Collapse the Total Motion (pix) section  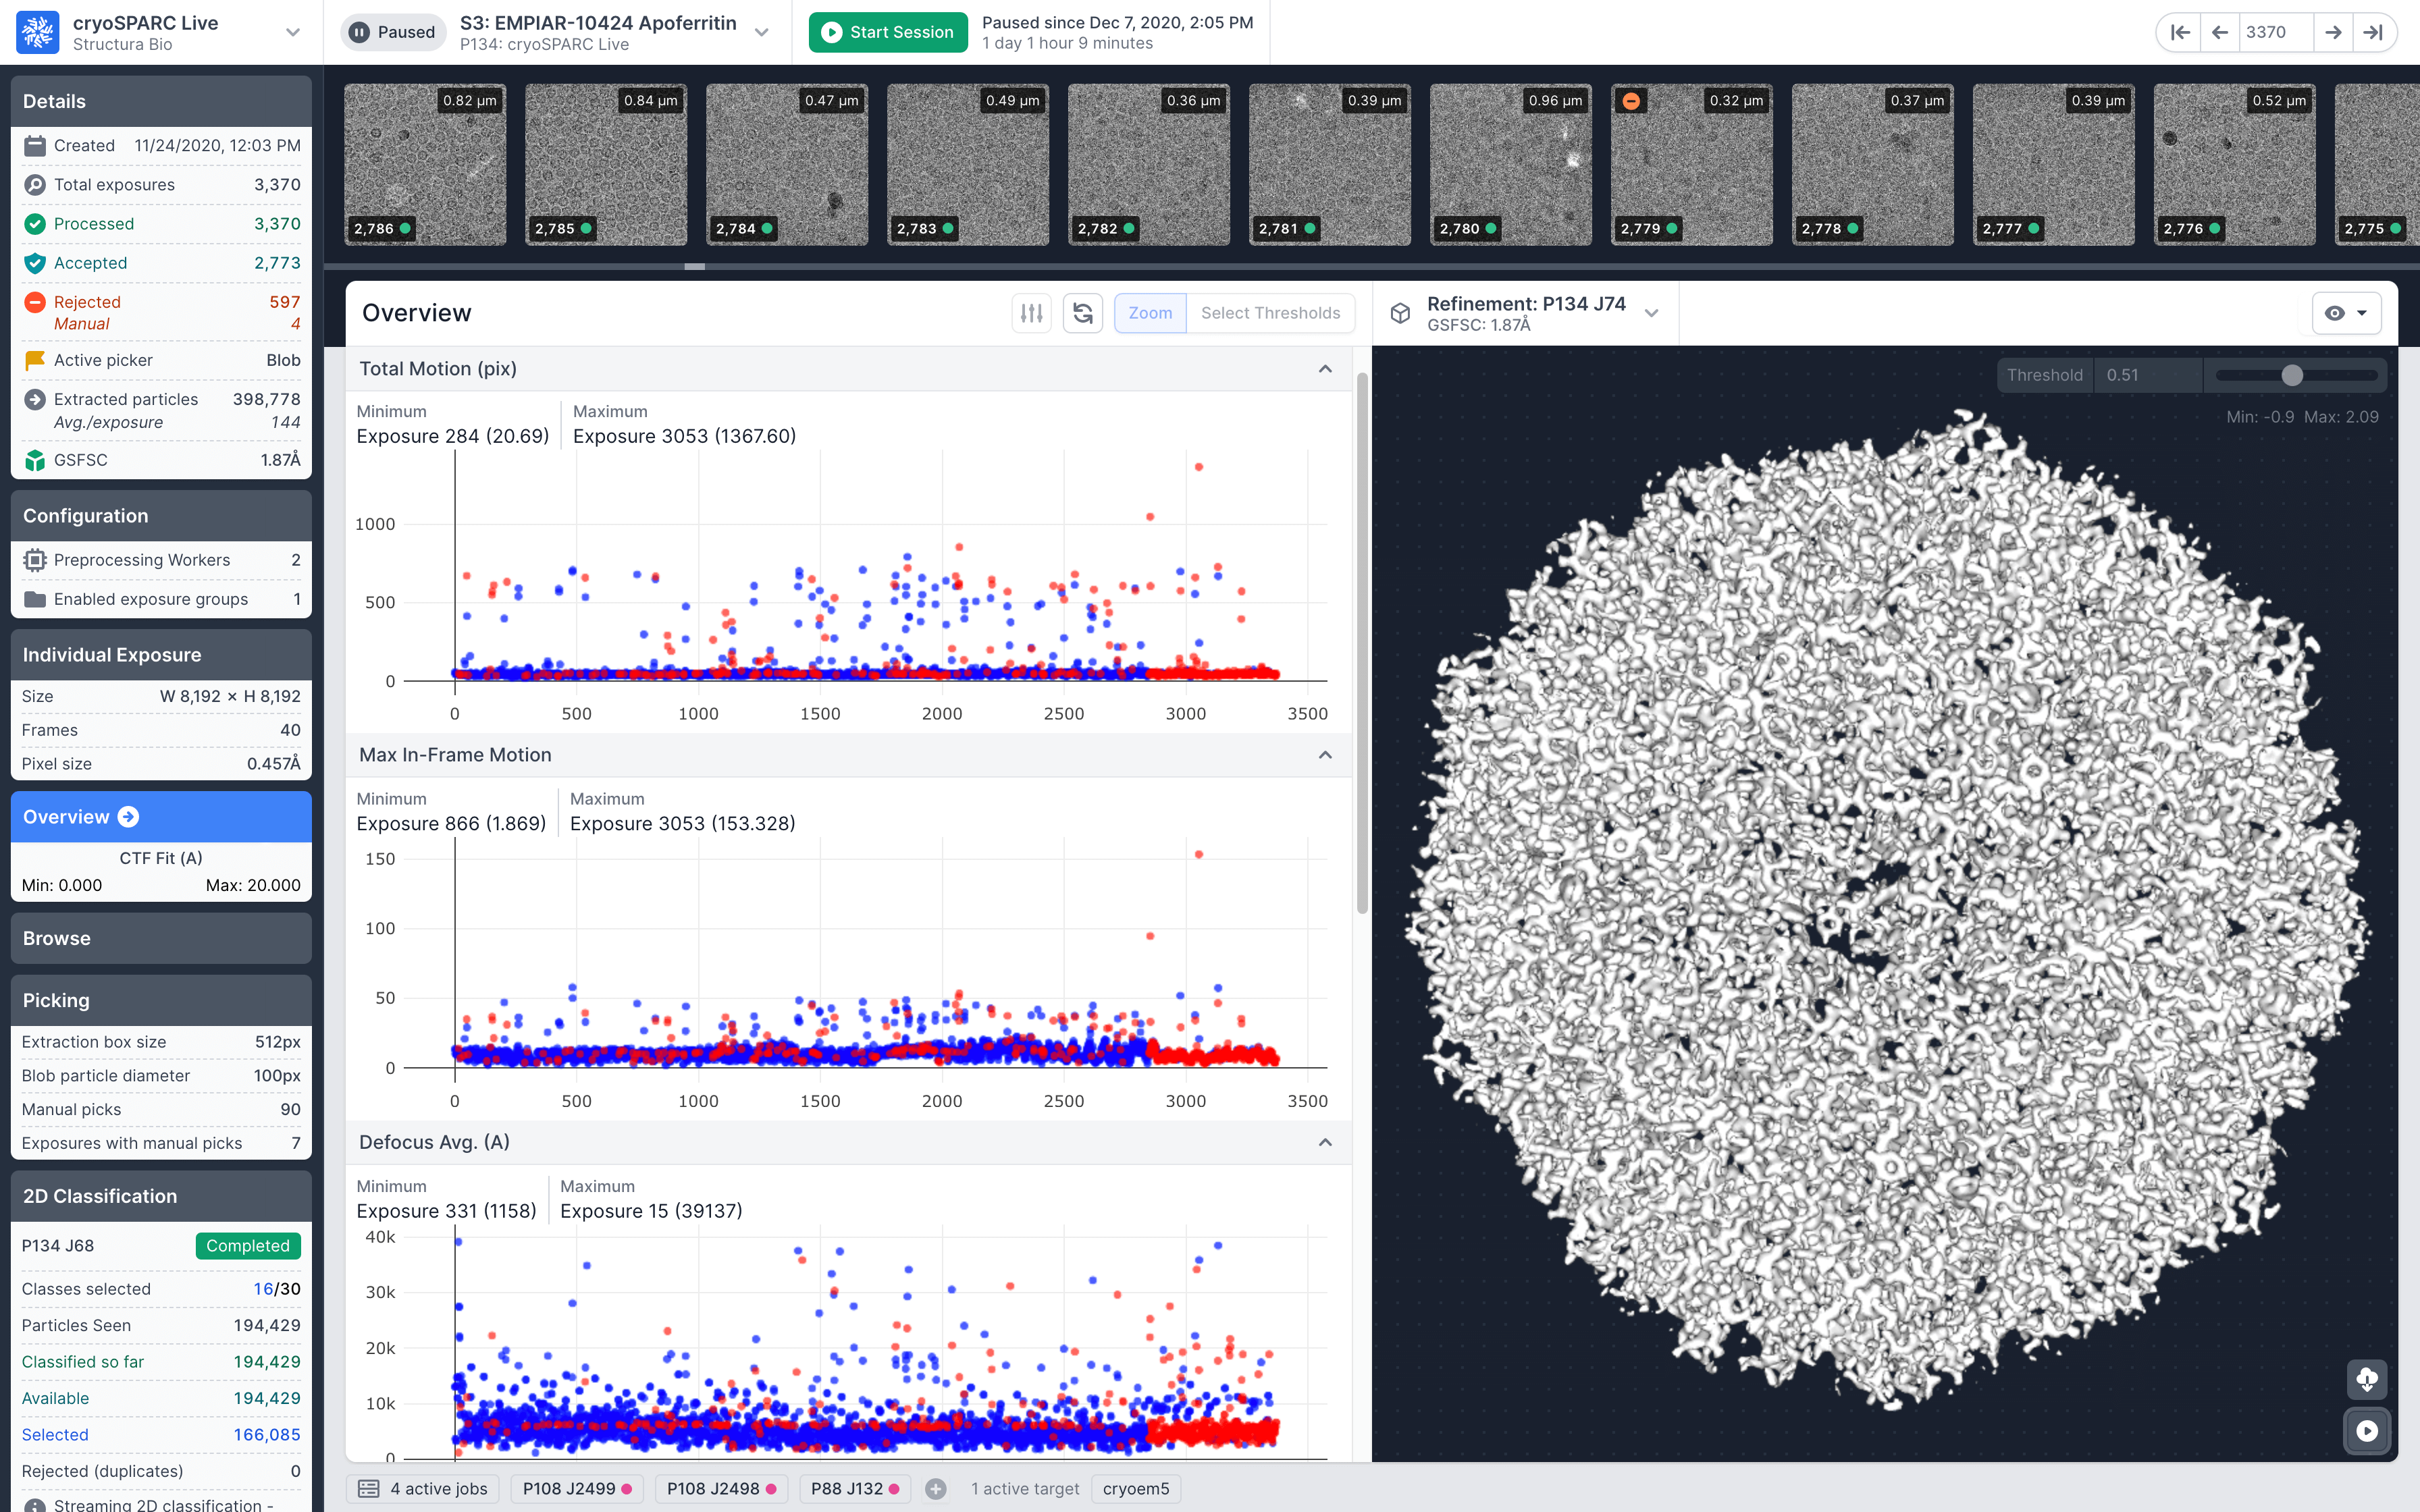[x=1325, y=369]
